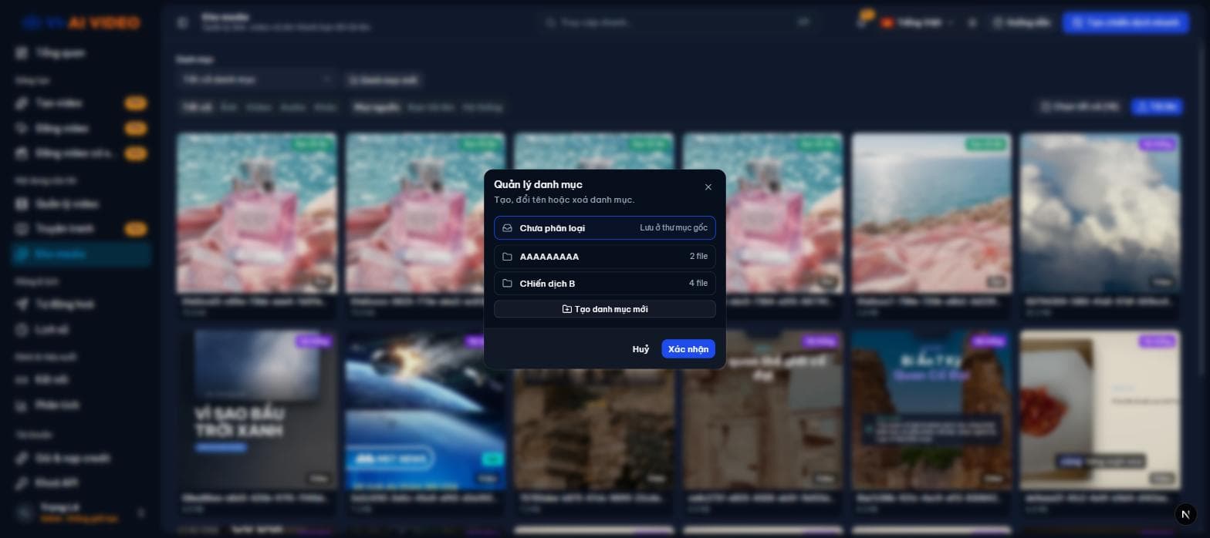Viewport: 1210px width, 538px height.
Task: Click the highlighted item in the sidebar
Action: coord(81,254)
